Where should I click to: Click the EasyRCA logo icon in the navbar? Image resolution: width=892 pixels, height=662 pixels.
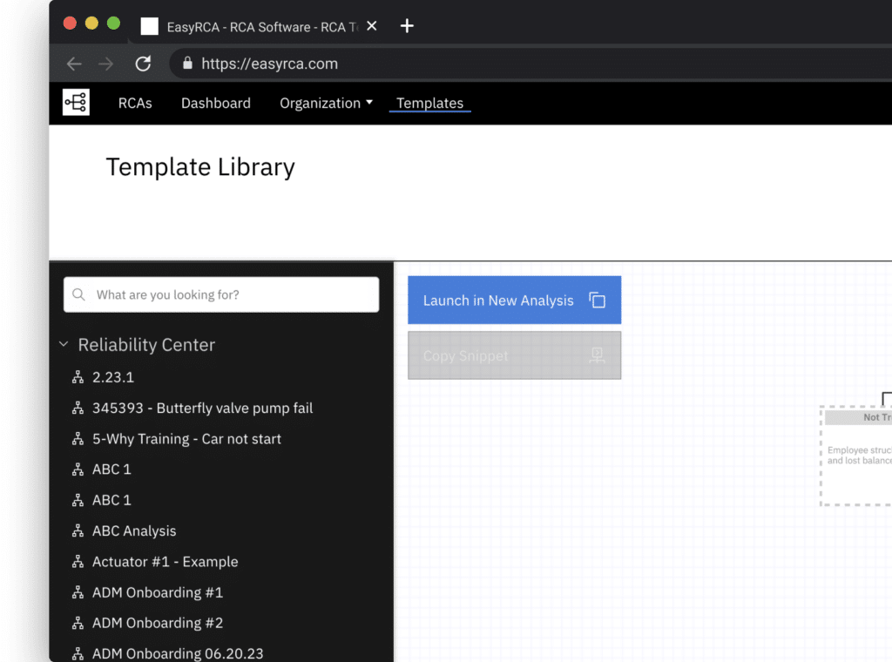pyautogui.click(x=75, y=102)
